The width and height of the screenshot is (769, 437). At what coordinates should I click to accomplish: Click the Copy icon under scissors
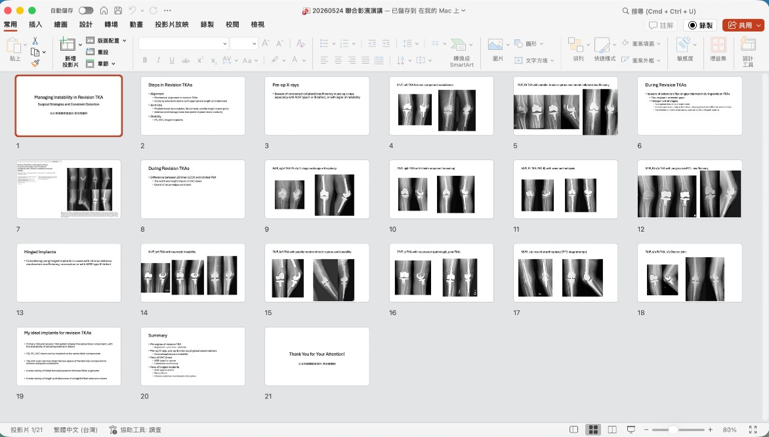tap(35, 52)
